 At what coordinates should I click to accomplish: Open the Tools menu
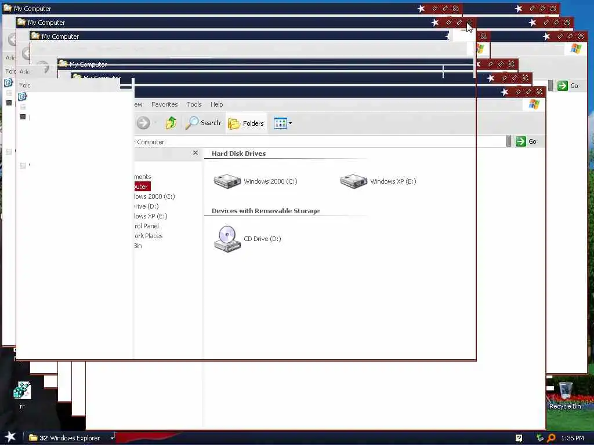click(x=194, y=104)
